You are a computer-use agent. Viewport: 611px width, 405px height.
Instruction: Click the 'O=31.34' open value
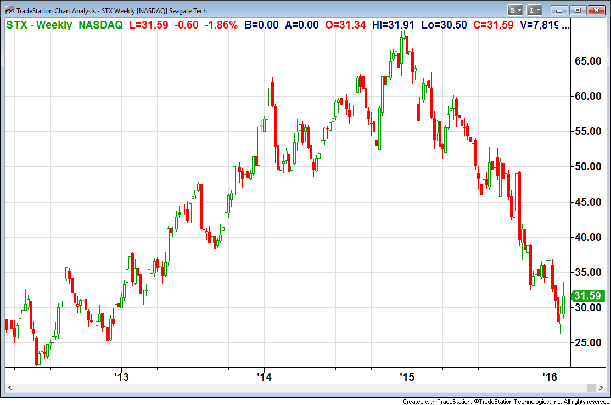click(345, 25)
